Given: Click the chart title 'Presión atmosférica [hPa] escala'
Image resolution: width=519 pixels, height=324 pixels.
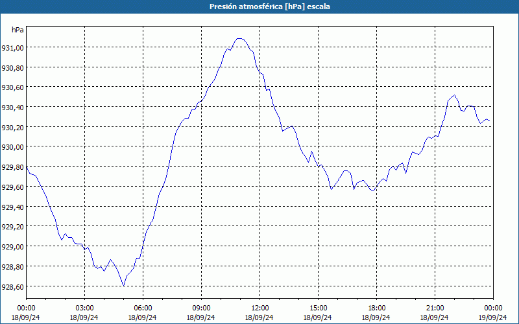Looking at the screenshot, I should (x=270, y=6).
